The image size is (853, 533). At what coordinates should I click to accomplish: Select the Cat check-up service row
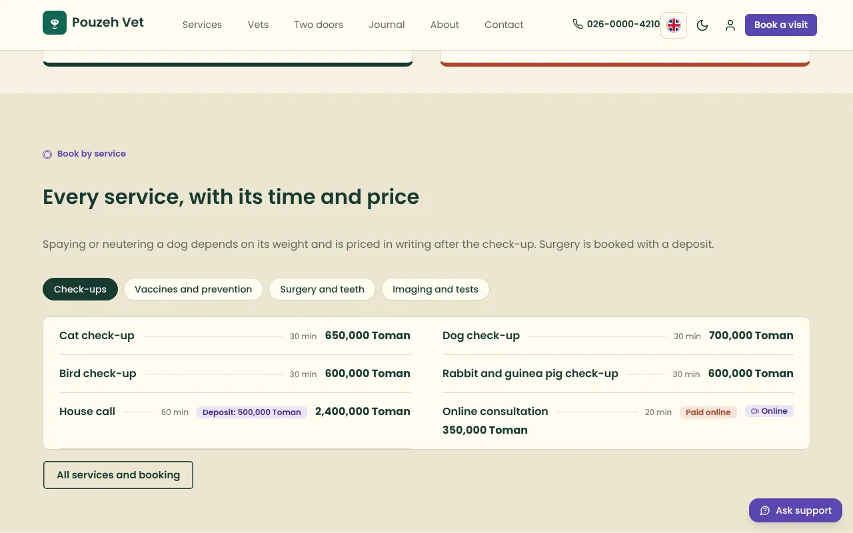tap(235, 336)
